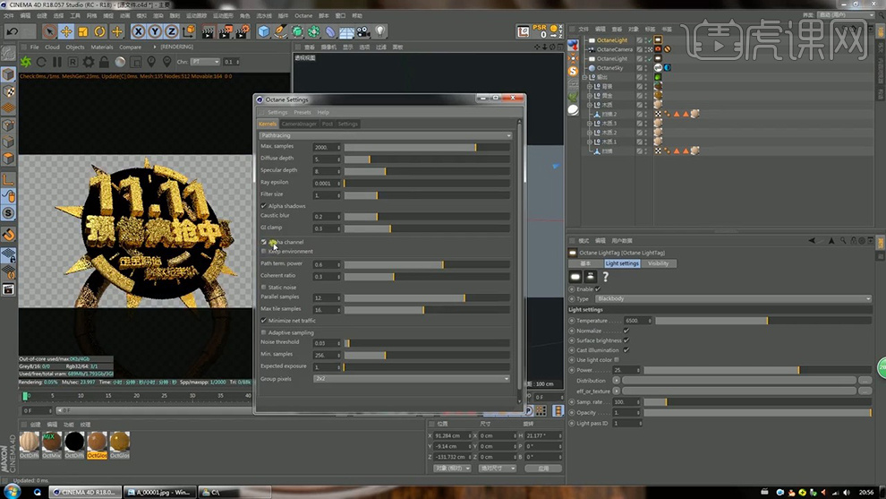Click the coordinate system cube icon
This screenshot has width=886, height=499.
(189, 31)
